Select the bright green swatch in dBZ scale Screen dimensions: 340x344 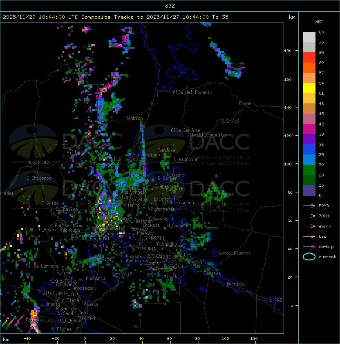tap(309, 170)
